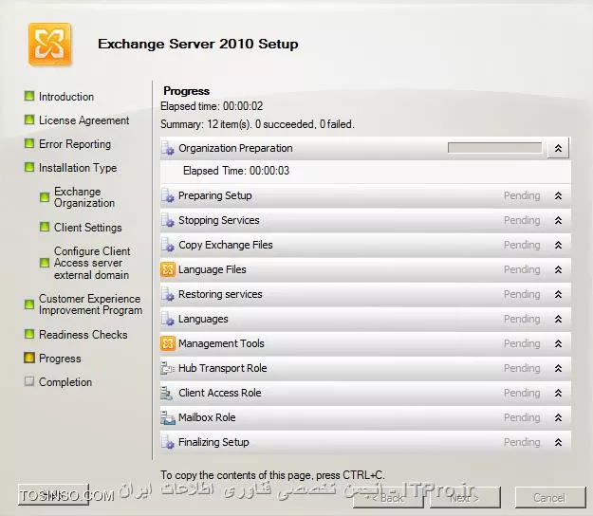Expand the Language Files section chevron
Image resolution: width=593 pixels, height=516 pixels.
558,269
